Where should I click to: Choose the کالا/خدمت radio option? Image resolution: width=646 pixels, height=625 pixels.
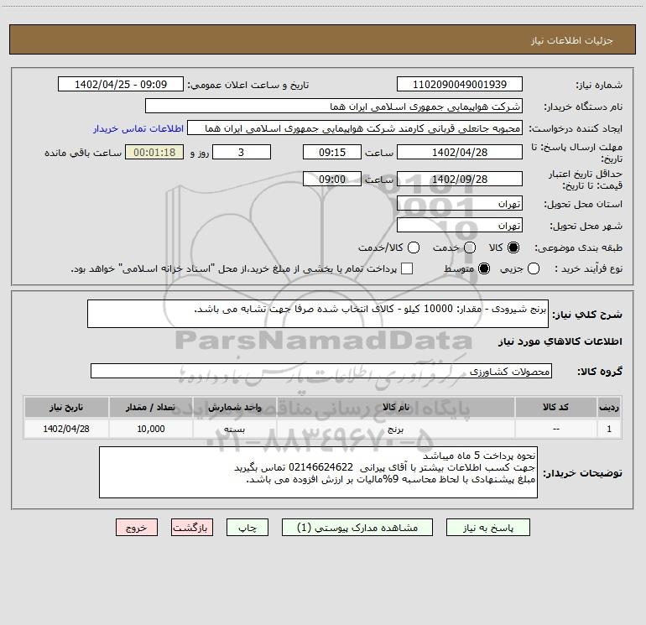click(414, 247)
